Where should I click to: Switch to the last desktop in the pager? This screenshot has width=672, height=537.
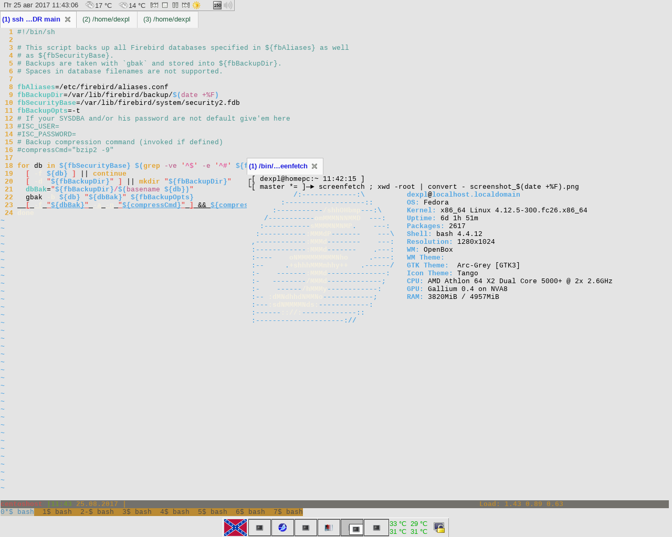click(376, 528)
